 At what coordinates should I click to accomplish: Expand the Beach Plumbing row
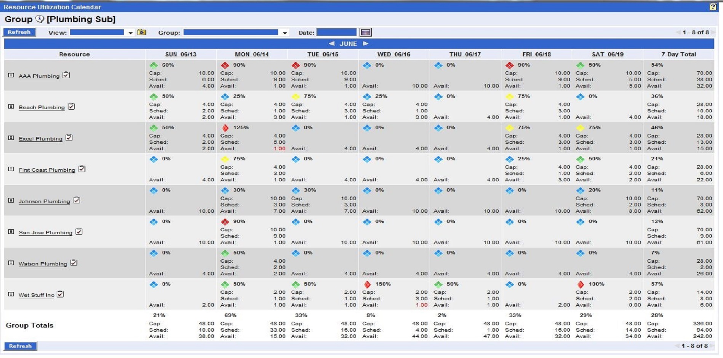[11, 107]
